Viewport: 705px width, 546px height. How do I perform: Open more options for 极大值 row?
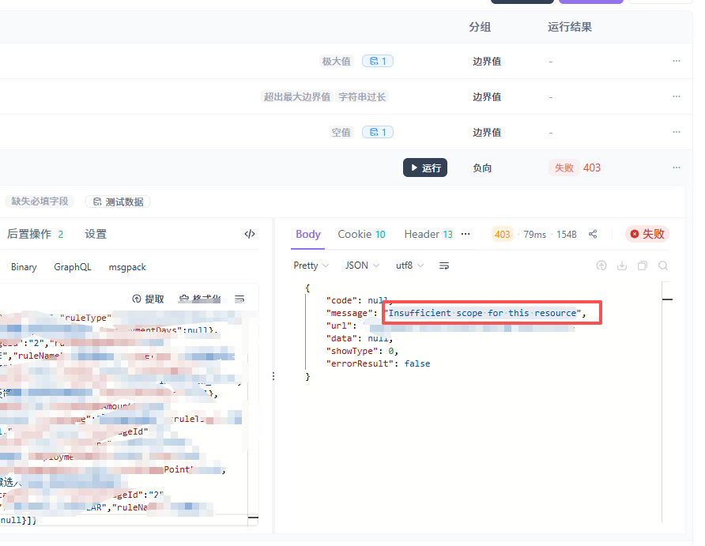[x=677, y=61]
